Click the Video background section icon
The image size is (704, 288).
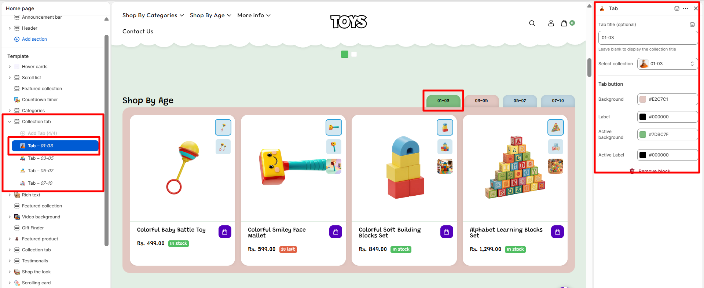pos(17,217)
